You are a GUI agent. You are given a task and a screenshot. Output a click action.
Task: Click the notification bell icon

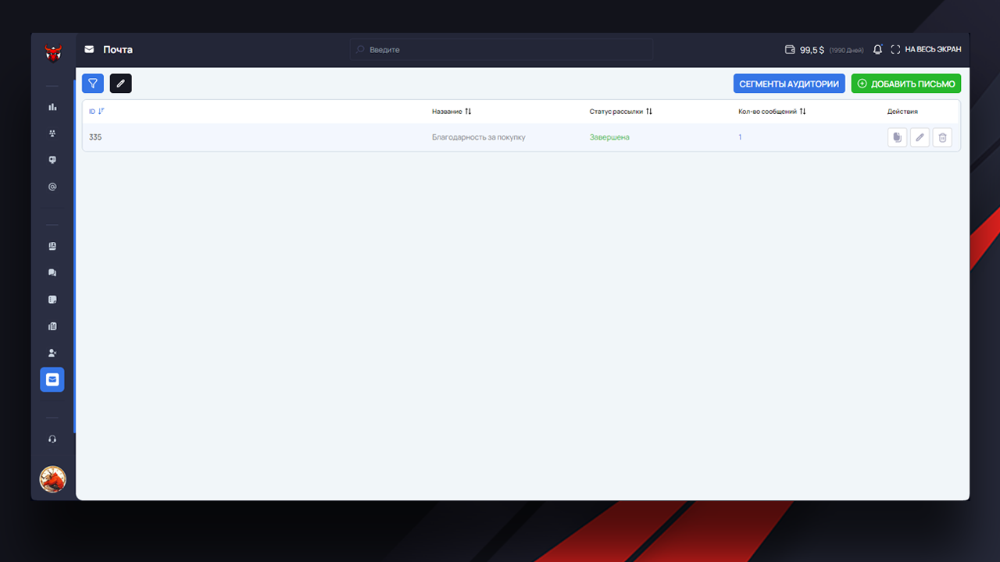877,49
